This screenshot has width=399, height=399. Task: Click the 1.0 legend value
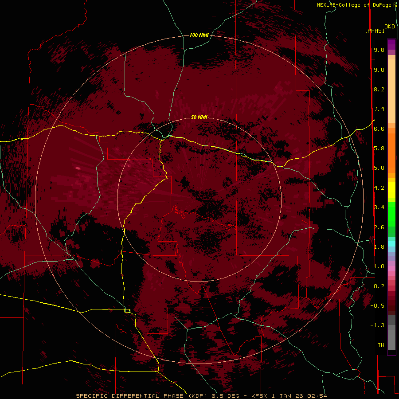[x=379, y=266]
